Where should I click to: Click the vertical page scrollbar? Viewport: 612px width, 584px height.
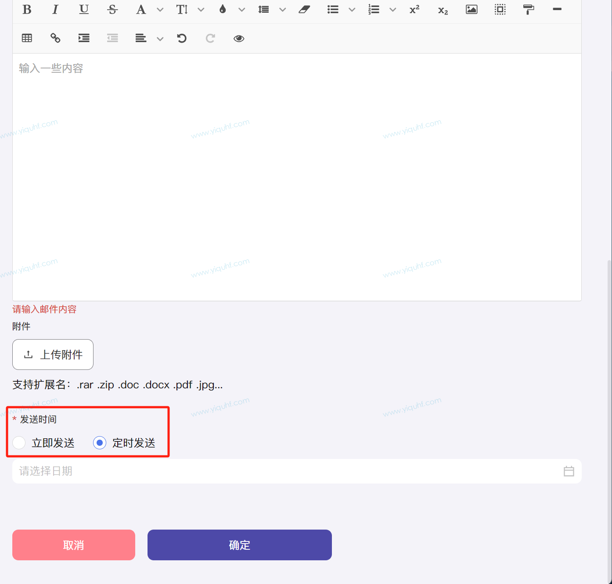[609, 421]
